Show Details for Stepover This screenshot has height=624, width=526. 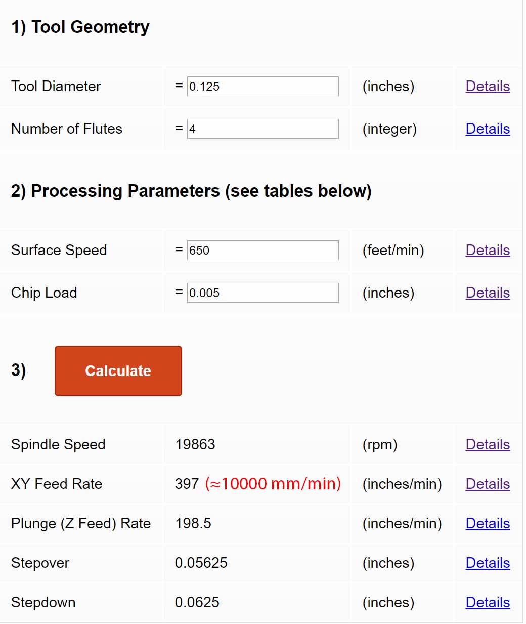(x=488, y=563)
